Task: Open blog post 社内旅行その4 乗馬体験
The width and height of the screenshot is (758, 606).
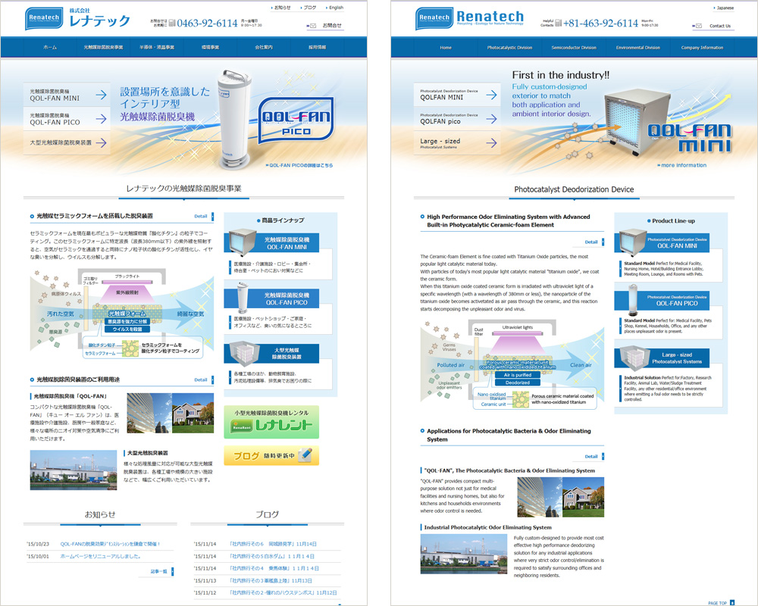Action: (x=274, y=568)
